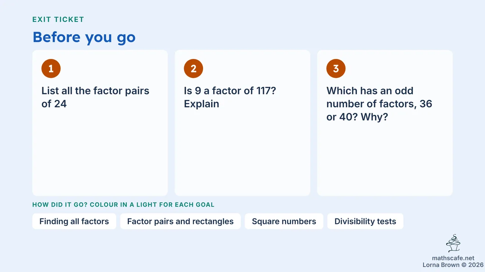Click the Maths Cafe cupcake logo
Image resolution: width=485 pixels, height=272 pixels.
tap(453, 244)
